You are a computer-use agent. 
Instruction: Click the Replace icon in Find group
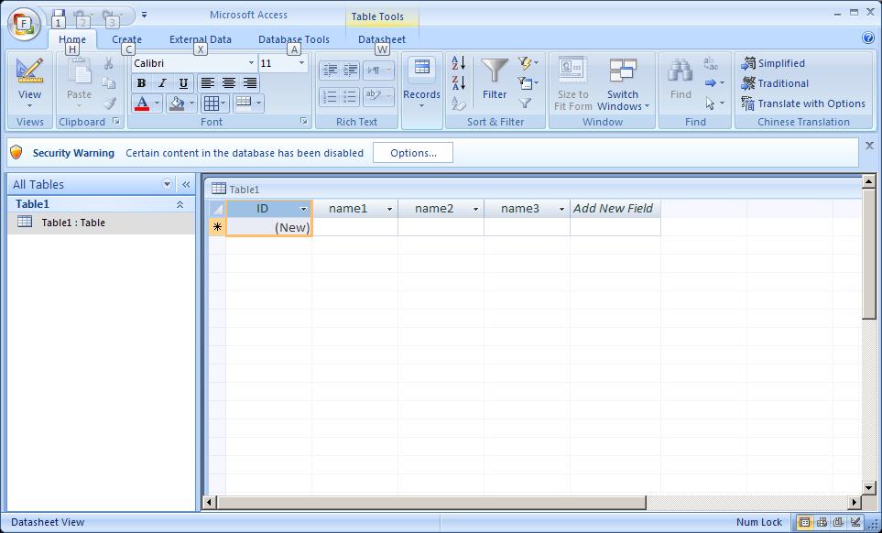[711, 63]
